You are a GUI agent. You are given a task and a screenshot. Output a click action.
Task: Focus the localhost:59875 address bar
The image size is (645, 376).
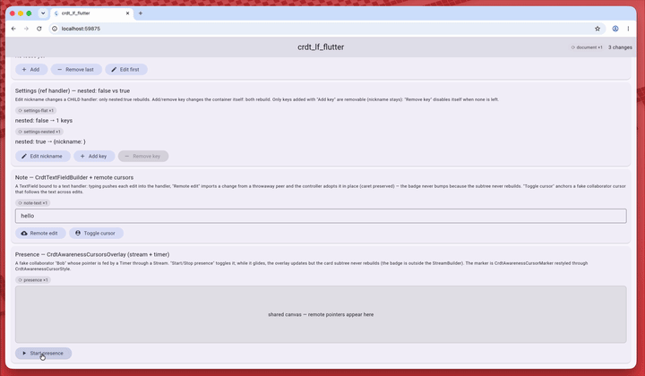(327, 29)
